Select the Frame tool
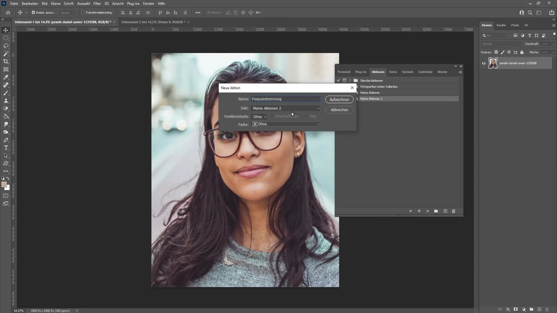The height and width of the screenshot is (313, 557). (6, 69)
